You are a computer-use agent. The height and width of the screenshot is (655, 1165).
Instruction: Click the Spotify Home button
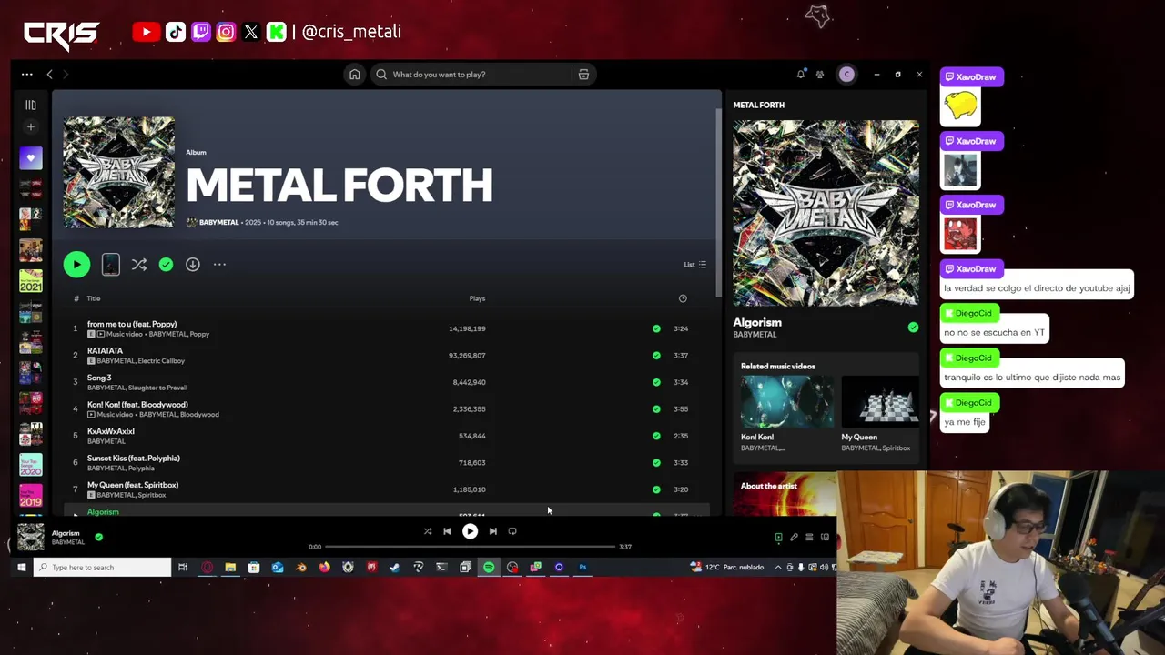point(355,75)
